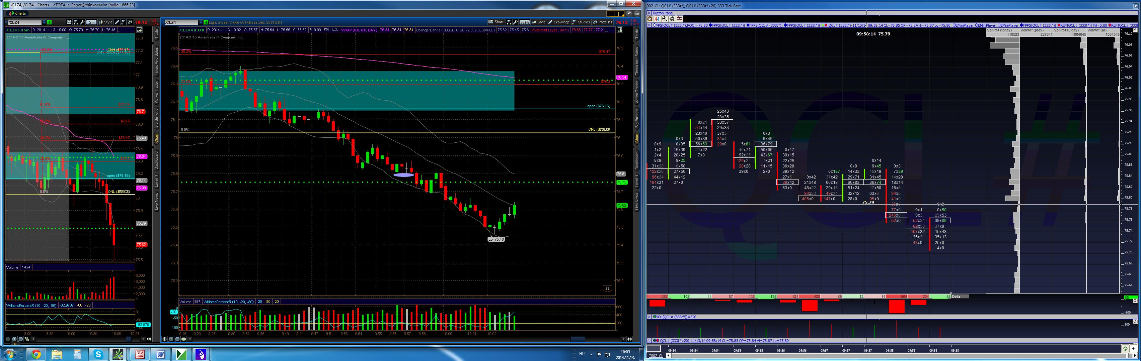Open 333tk timeframe selector
The height and width of the screenshot is (361, 1141).
coord(524,22)
